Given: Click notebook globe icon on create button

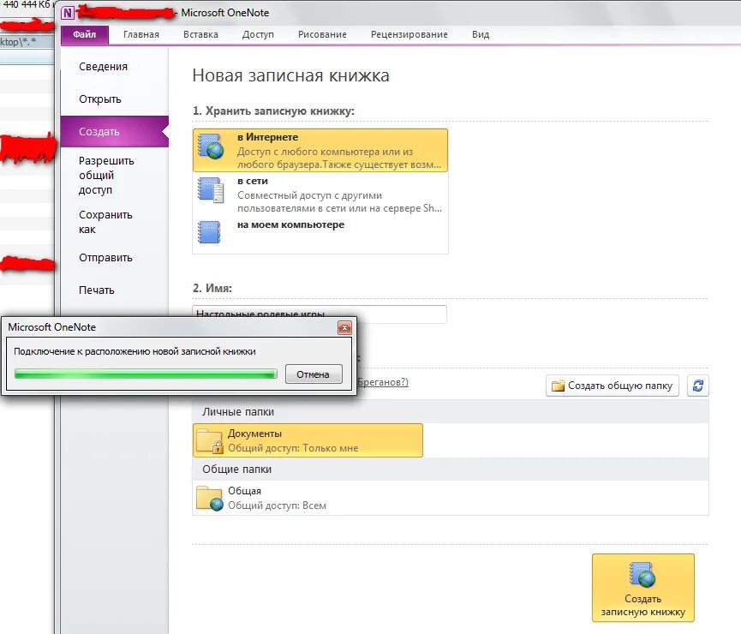Looking at the screenshot, I should coord(642,574).
